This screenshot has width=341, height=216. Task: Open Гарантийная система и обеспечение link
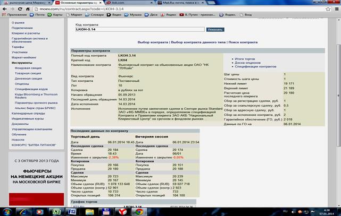tap(30, 40)
